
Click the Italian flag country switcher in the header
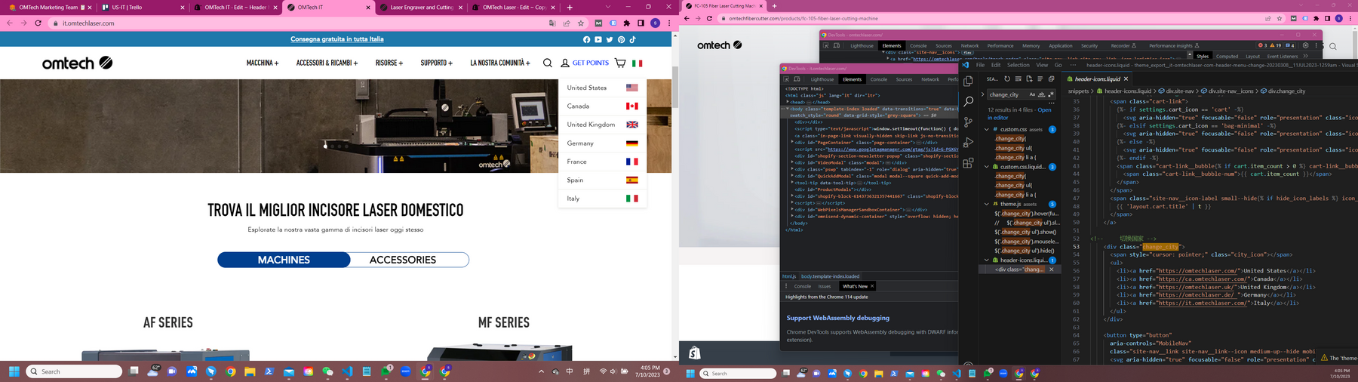637,63
